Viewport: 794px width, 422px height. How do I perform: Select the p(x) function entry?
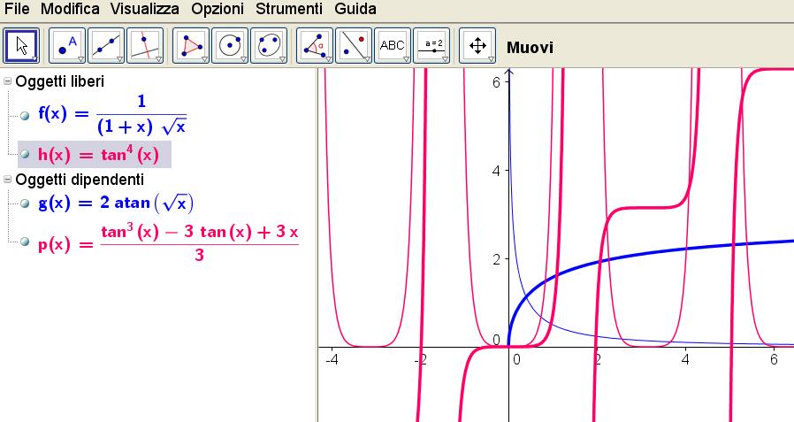(168, 242)
